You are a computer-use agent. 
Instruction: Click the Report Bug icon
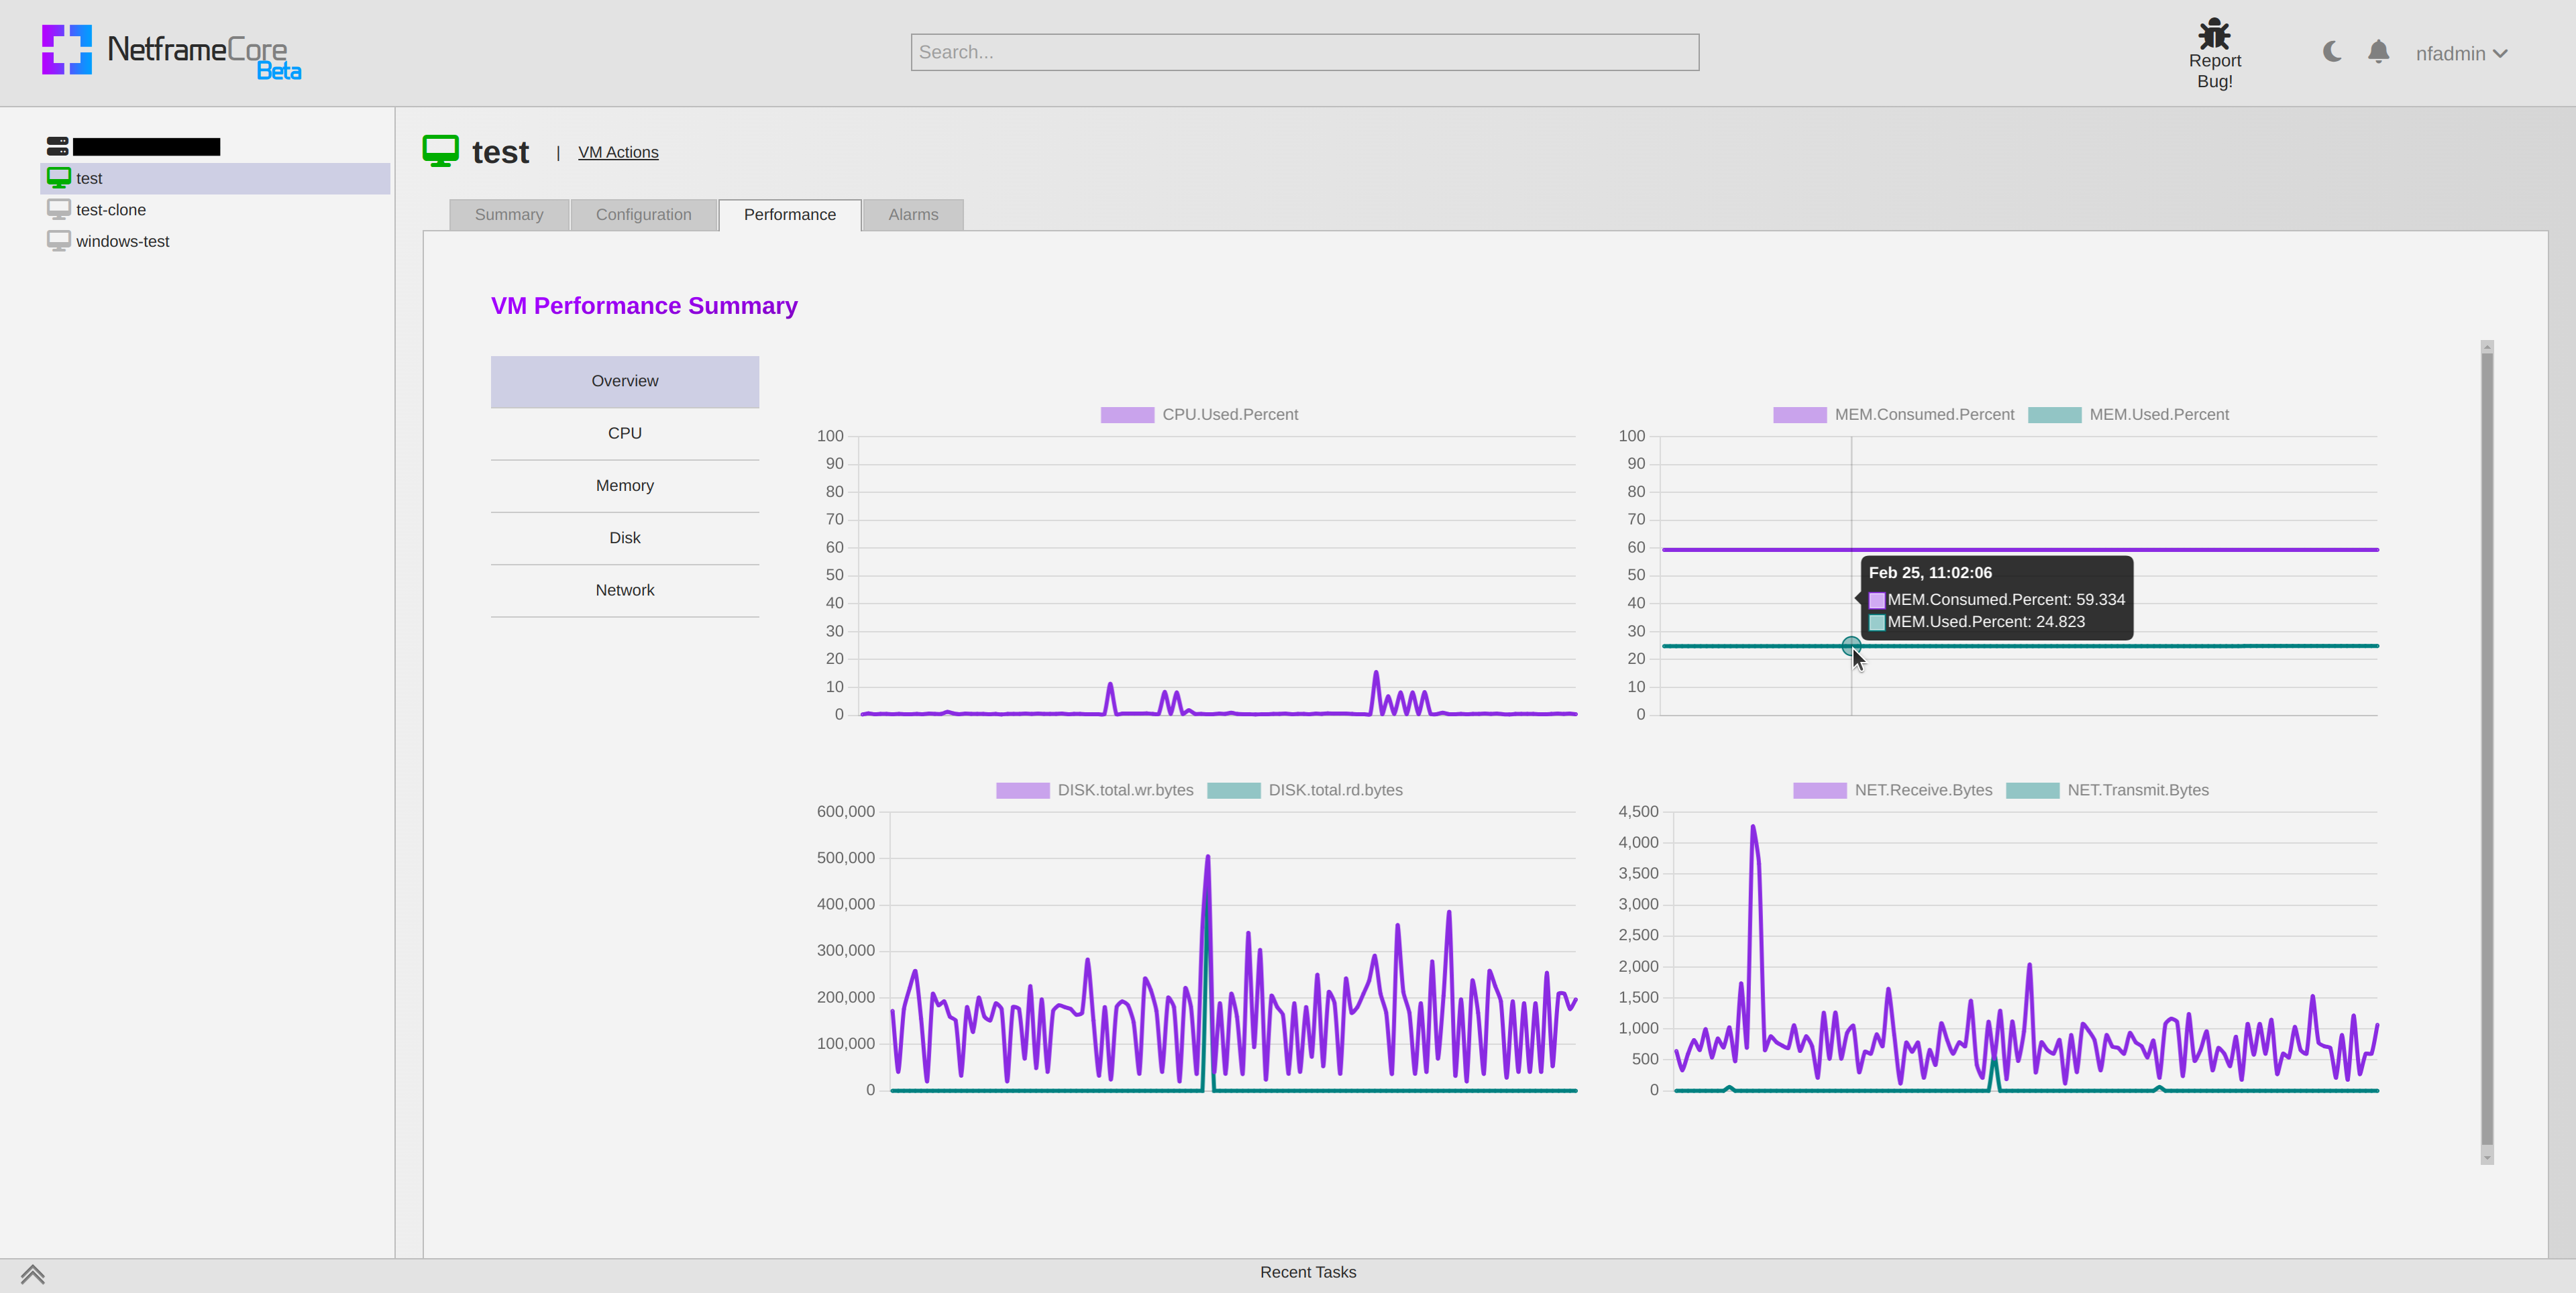[2214, 33]
